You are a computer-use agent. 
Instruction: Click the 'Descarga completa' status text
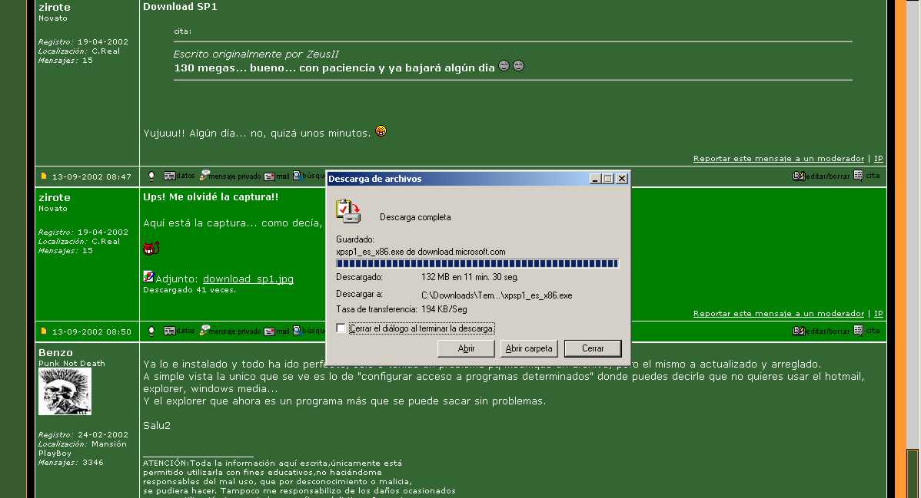(415, 217)
